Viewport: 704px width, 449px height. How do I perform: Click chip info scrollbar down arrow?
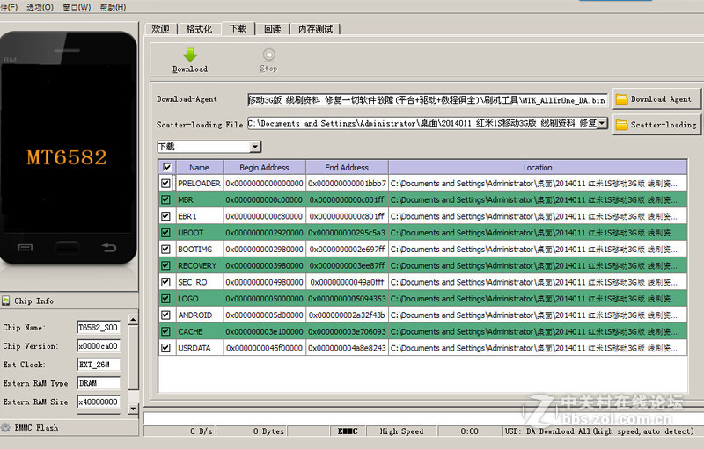(x=133, y=409)
